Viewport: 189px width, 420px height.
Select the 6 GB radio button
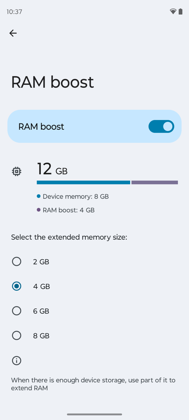(x=17, y=311)
